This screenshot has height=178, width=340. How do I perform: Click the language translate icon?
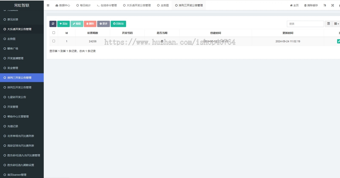coord(325,5)
